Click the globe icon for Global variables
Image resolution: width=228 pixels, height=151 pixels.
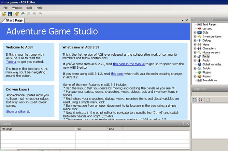pos(199,64)
